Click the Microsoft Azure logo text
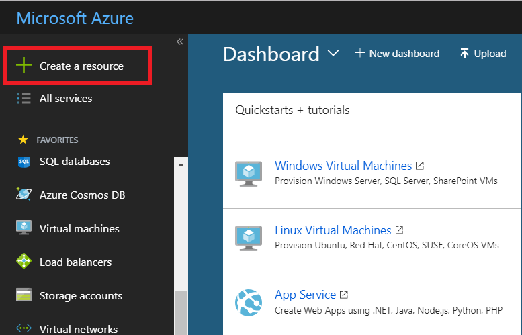Screen dimensions: 522x335 pos(75,18)
